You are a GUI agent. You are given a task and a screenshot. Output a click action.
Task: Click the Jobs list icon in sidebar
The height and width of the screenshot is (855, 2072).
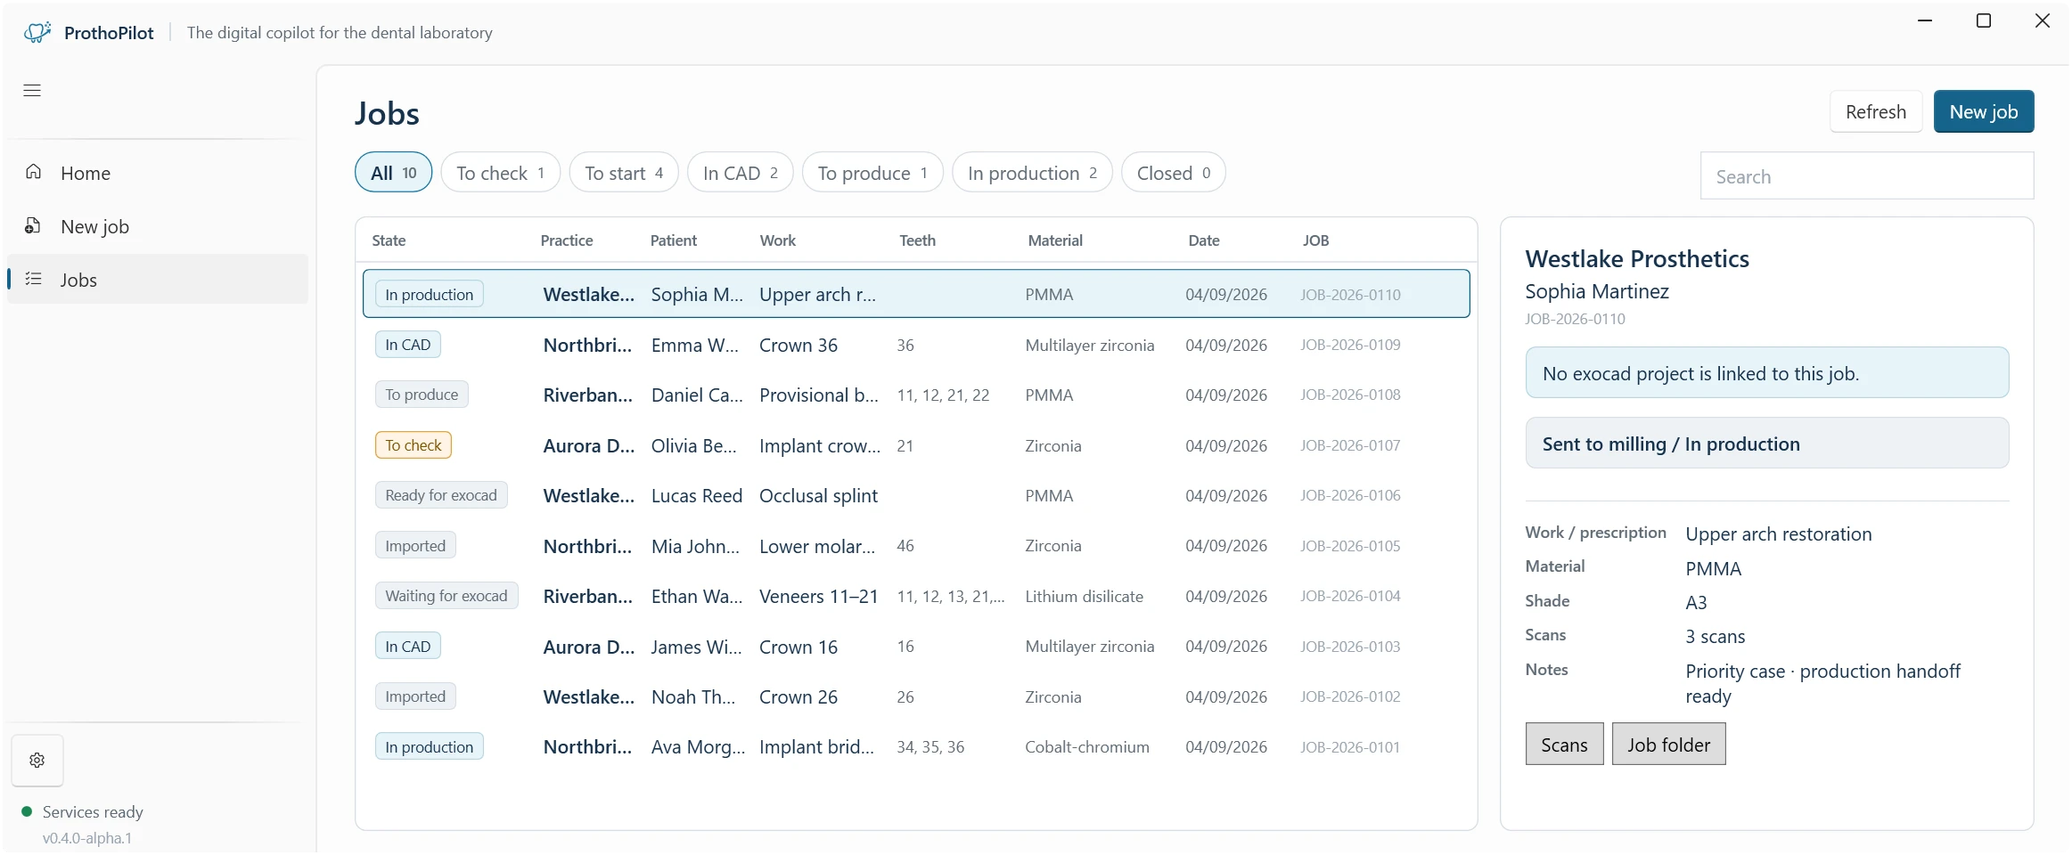(x=34, y=279)
